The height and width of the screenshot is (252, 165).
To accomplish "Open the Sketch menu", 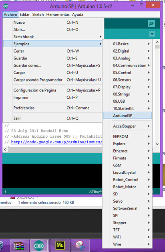I will click(x=38, y=14).
